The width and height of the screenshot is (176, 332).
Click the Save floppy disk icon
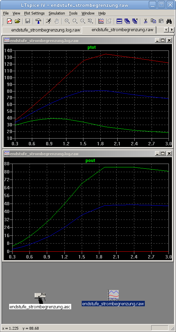pos(28,21)
